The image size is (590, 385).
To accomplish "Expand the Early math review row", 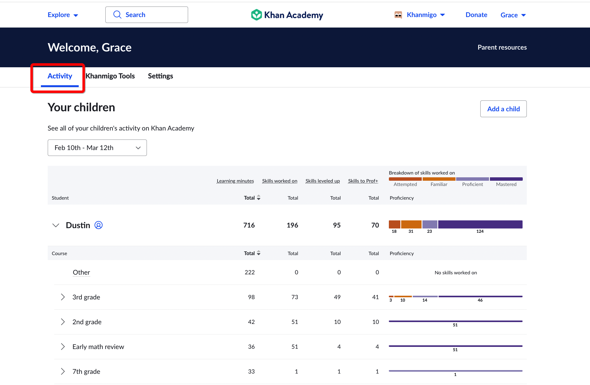I will pos(63,347).
